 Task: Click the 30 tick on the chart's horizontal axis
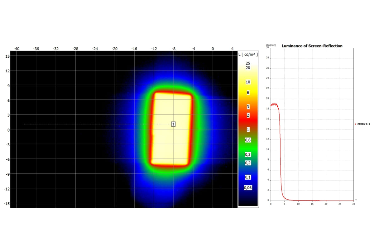pos(353,204)
